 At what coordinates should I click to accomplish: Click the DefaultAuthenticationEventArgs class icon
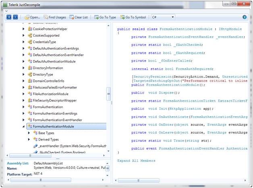(x=30, y=48)
